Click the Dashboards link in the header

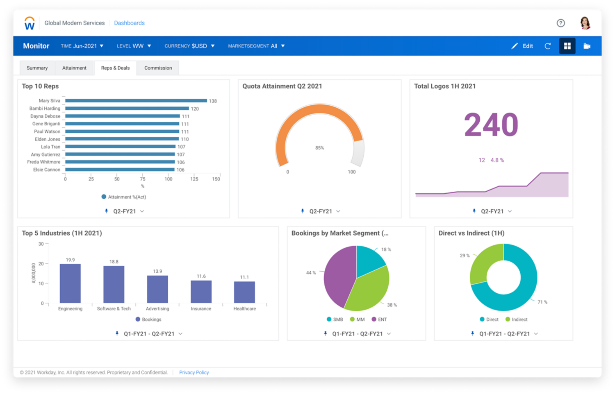(129, 23)
